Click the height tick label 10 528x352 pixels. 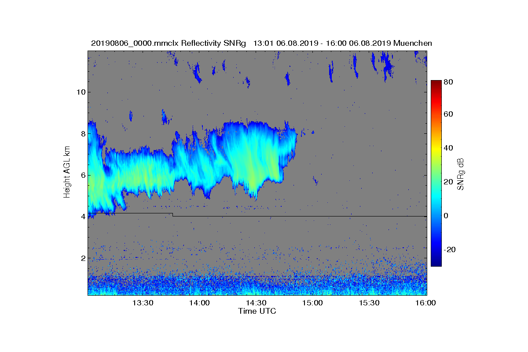point(80,92)
